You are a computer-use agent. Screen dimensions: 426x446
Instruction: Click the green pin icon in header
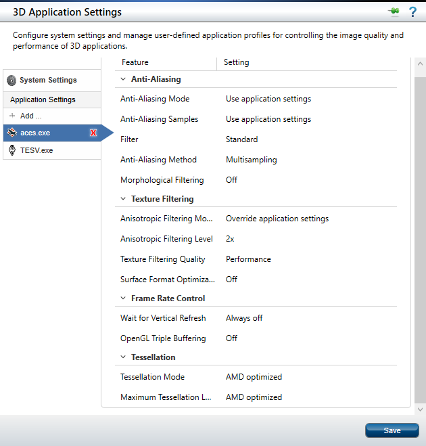click(x=393, y=12)
